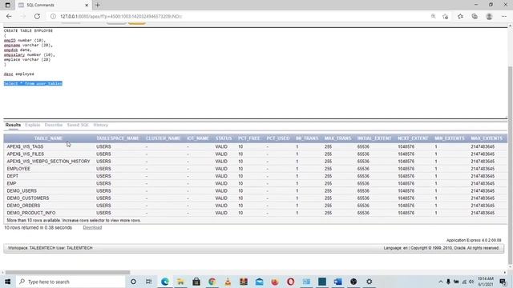Select the APEX$_WS_FILES table name cell

pos(25,154)
